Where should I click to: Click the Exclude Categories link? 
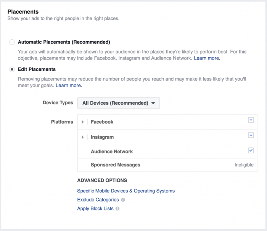pyautogui.click(x=98, y=200)
